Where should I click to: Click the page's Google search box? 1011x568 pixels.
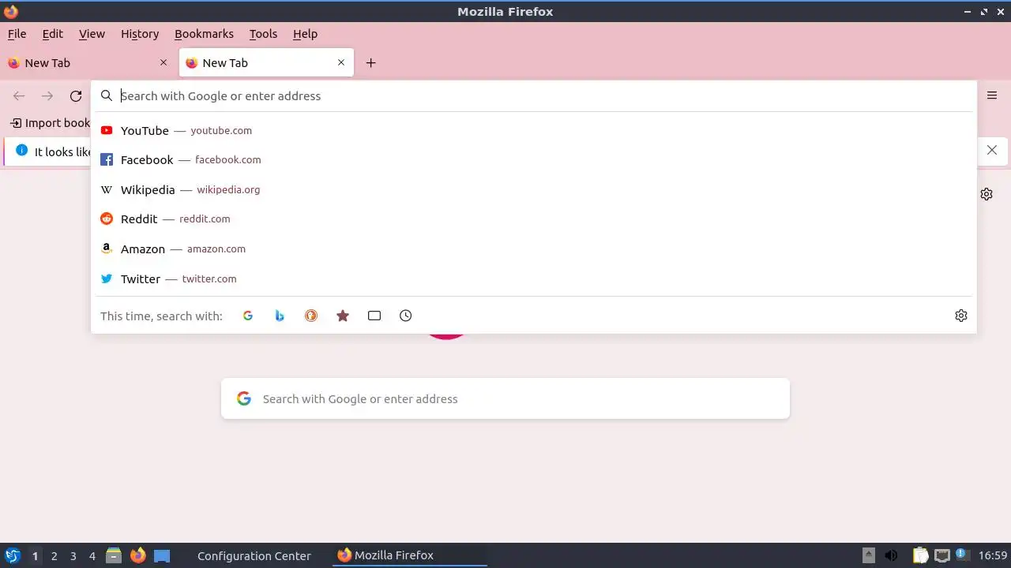coord(505,398)
